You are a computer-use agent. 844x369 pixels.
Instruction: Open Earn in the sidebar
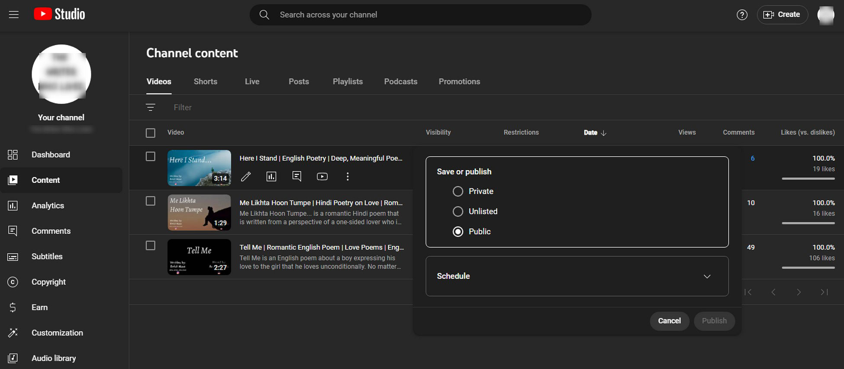[x=61, y=307]
